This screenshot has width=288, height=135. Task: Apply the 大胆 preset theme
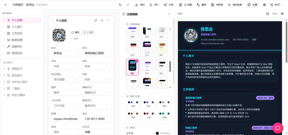[149, 115]
